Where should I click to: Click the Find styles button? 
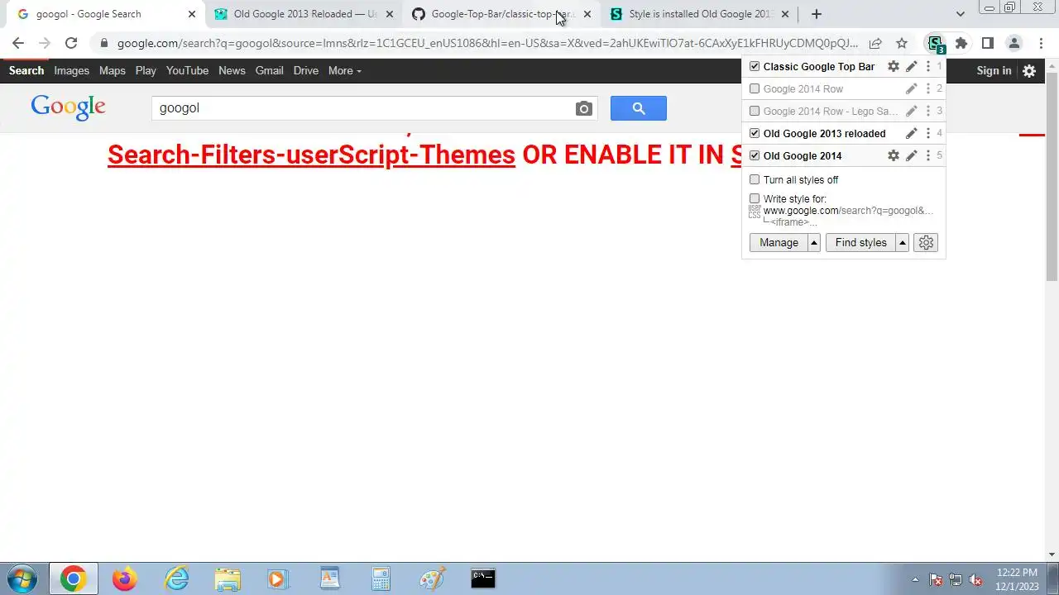coord(860,242)
